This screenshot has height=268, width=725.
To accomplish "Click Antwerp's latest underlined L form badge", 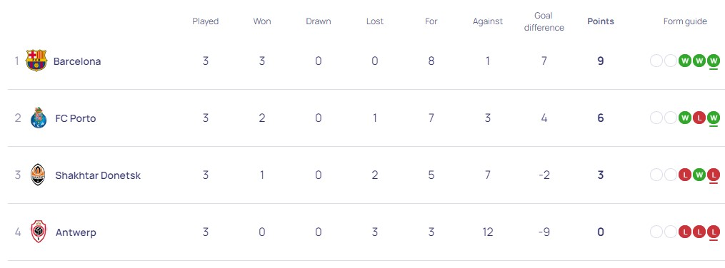I will coord(714,232).
